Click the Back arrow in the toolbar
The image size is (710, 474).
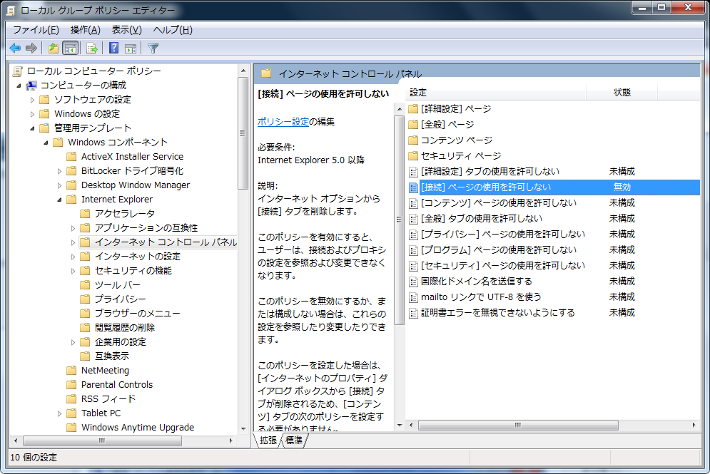pos(15,48)
